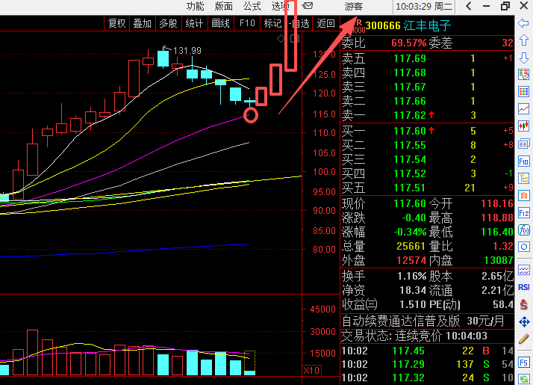Open the envelope message icon in title bar
Viewport: 533px width, 385px height.
pos(308,6)
